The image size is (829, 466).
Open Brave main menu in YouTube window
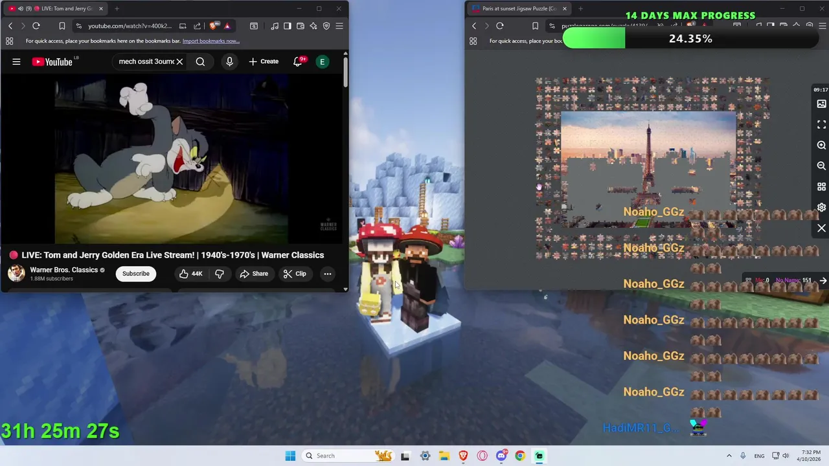point(339,26)
